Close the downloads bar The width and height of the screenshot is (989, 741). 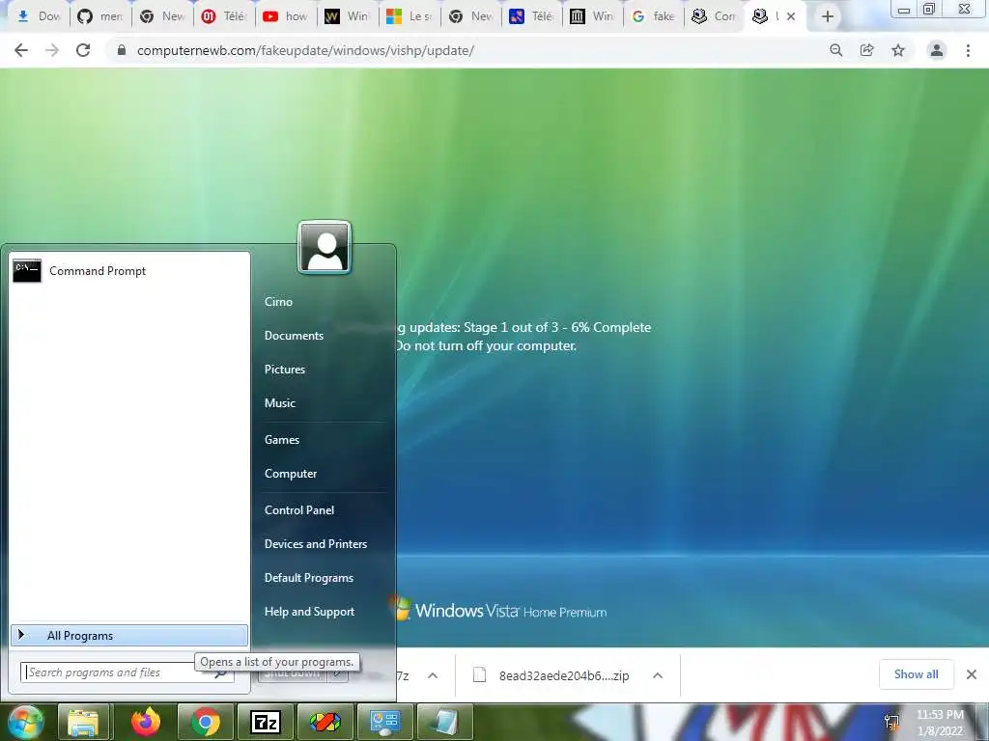[972, 674]
